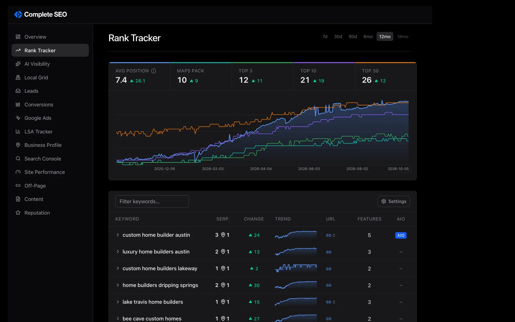515x322 pixels.
Task: Select the 7d time range
Action: [x=325, y=37]
